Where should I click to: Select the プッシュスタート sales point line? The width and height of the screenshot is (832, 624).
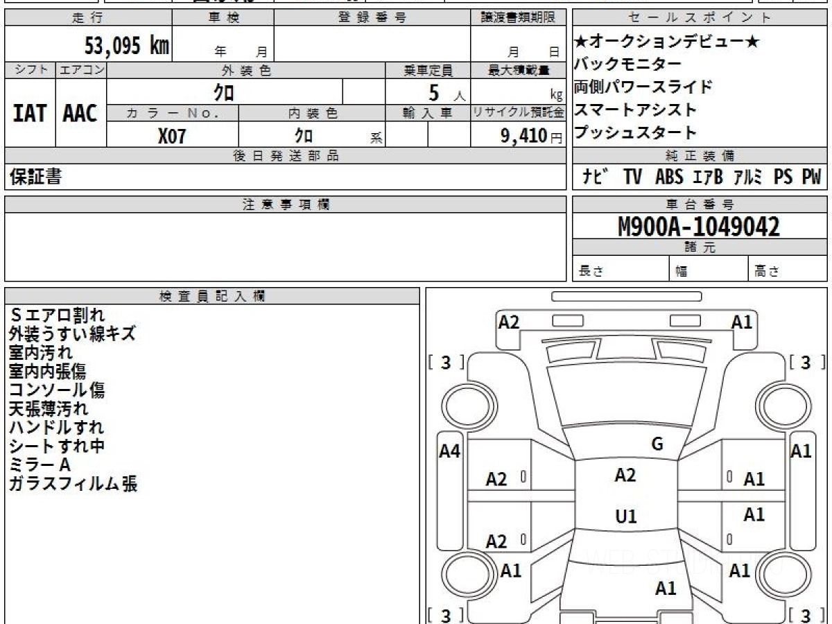[636, 132]
